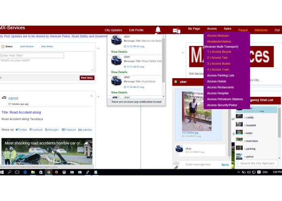Click the hospital avatar in the chat list

pos(239,125)
